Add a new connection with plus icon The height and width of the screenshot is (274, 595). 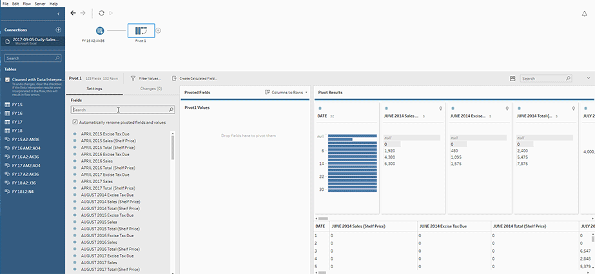[x=58, y=30]
